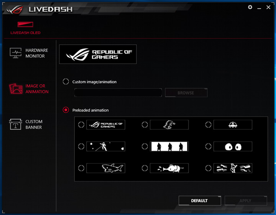
Task: Switch to Image or Animation section
Action: (29, 89)
